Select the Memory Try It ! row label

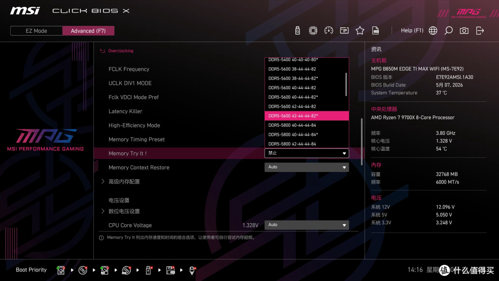pos(128,153)
